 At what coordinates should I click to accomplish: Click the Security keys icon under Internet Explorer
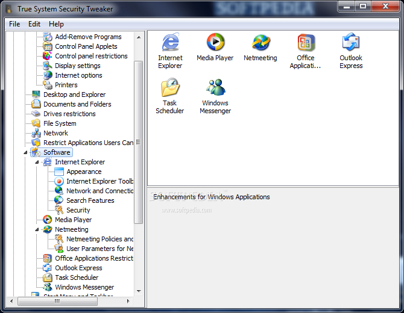59,210
